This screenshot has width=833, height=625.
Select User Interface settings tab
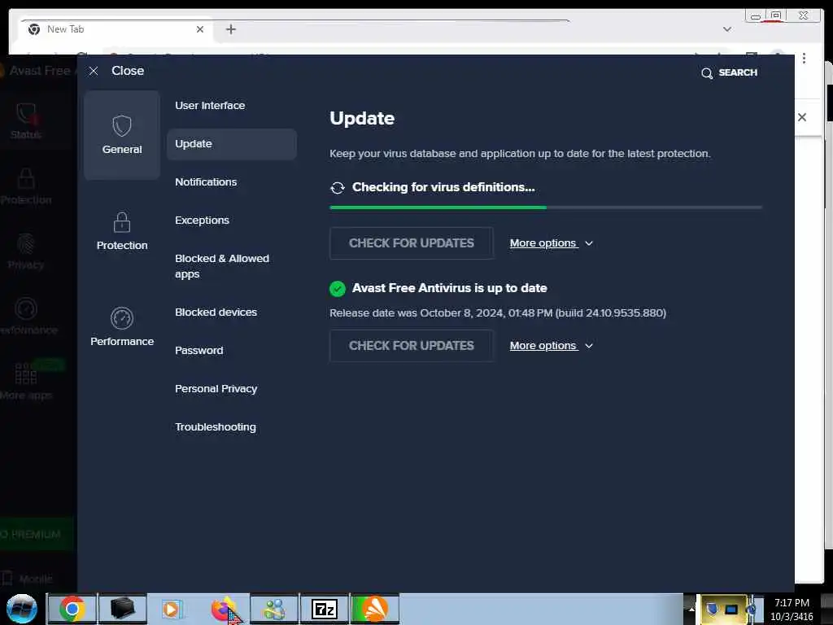(x=210, y=105)
